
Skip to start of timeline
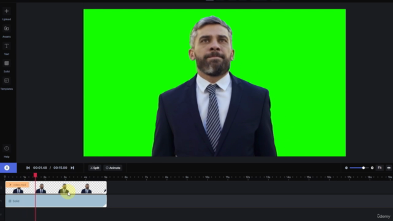tap(28, 168)
